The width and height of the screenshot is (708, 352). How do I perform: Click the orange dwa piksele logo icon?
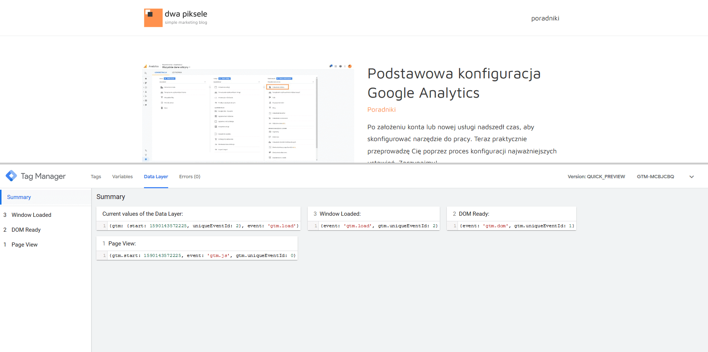point(153,18)
